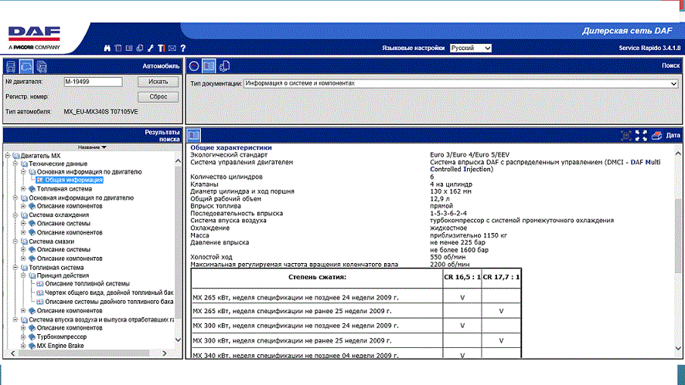685x385 pixels.
Task: Select the highlighted engine icon in vehicle panel
Action: pos(26,66)
